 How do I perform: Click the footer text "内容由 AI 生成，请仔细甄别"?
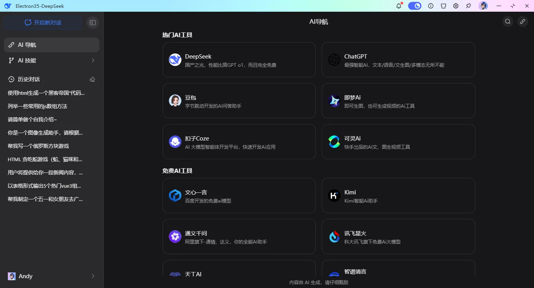click(319, 283)
